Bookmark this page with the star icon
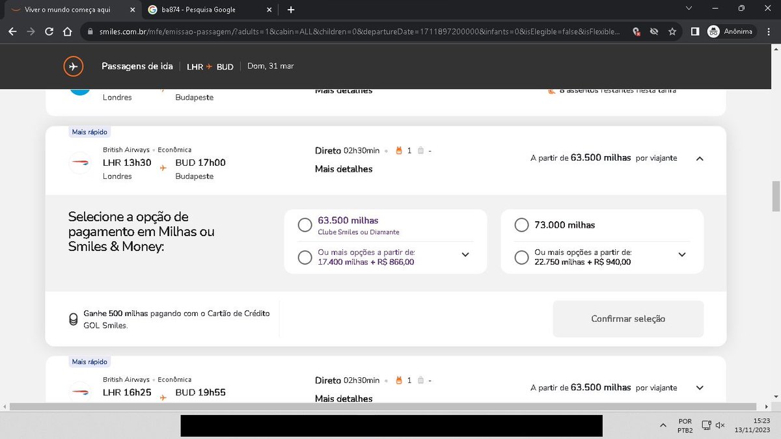The width and height of the screenshot is (781, 439). click(672, 31)
